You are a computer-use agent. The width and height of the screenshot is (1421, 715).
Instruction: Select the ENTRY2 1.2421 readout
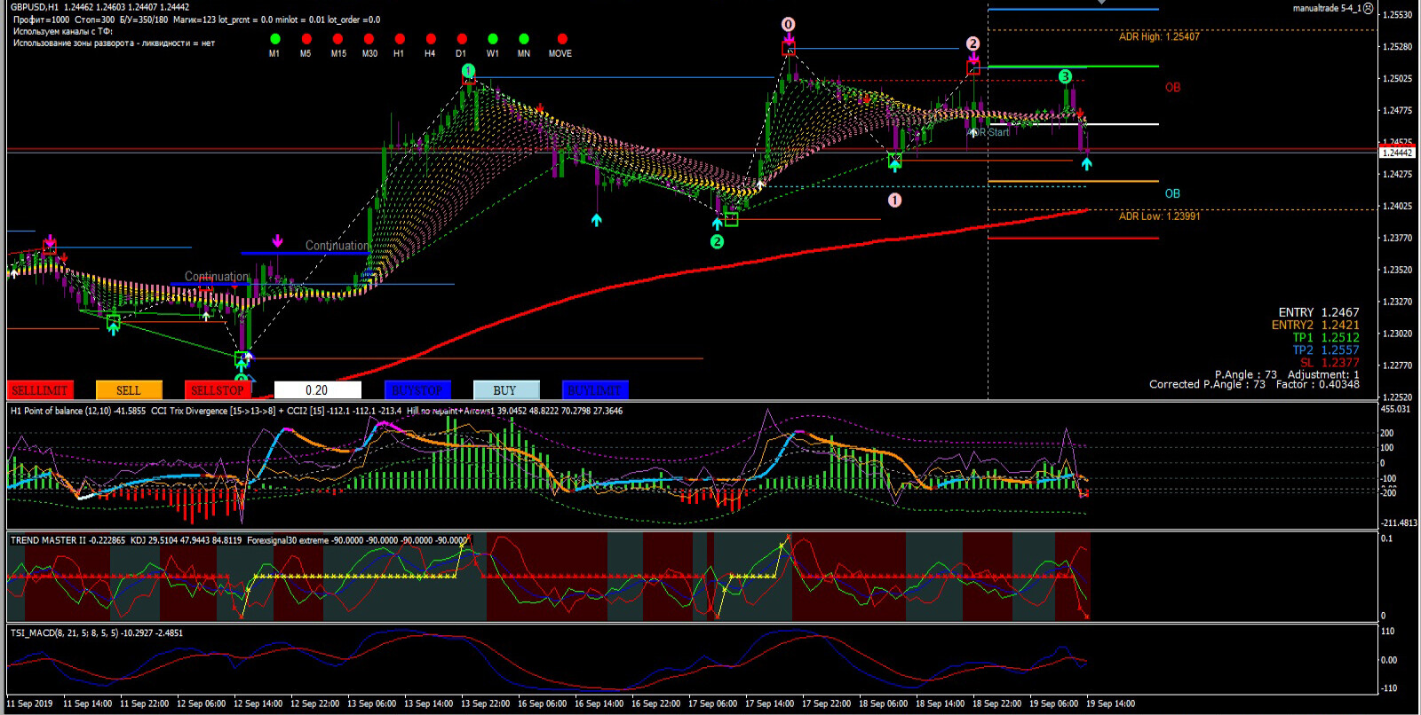tap(1315, 325)
